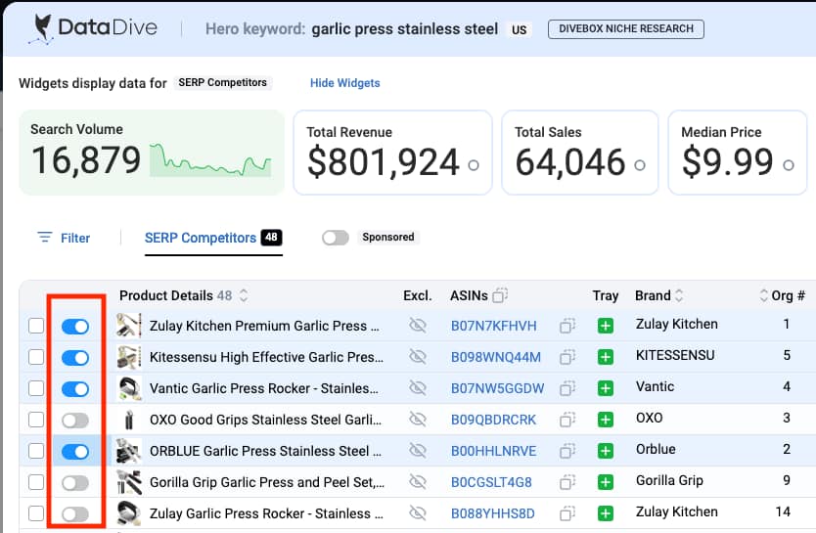Click the ORBLUE Garlic Press product thumbnail
The height and width of the screenshot is (533, 816).
129,450
